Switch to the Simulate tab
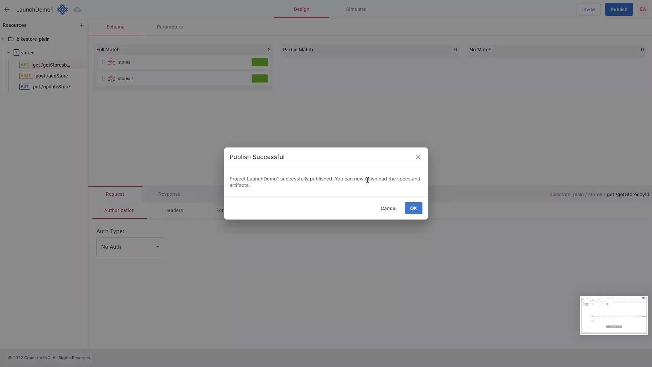Viewport: 652px width, 367px height. coord(356,9)
